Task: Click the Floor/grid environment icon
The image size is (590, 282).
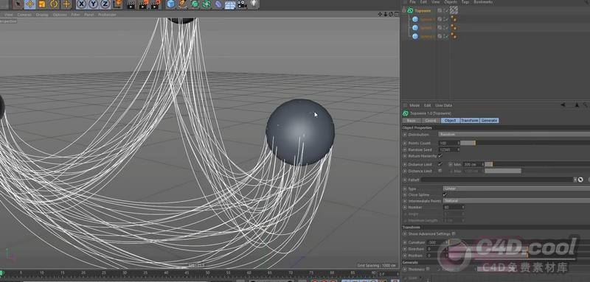Action: click(230, 4)
